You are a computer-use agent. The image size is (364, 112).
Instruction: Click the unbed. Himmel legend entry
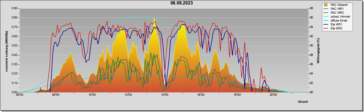[x=337, y=17]
